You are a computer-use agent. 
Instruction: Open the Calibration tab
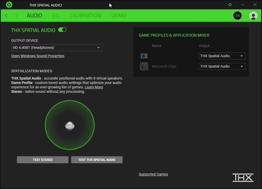[85, 15]
